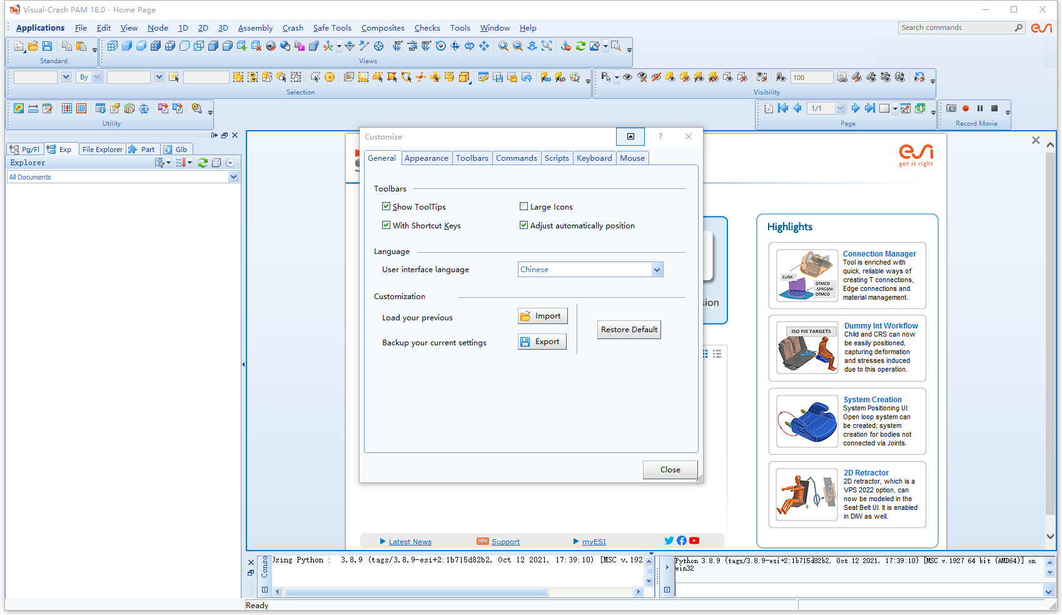Switch to the Appearance tab

pyautogui.click(x=427, y=158)
